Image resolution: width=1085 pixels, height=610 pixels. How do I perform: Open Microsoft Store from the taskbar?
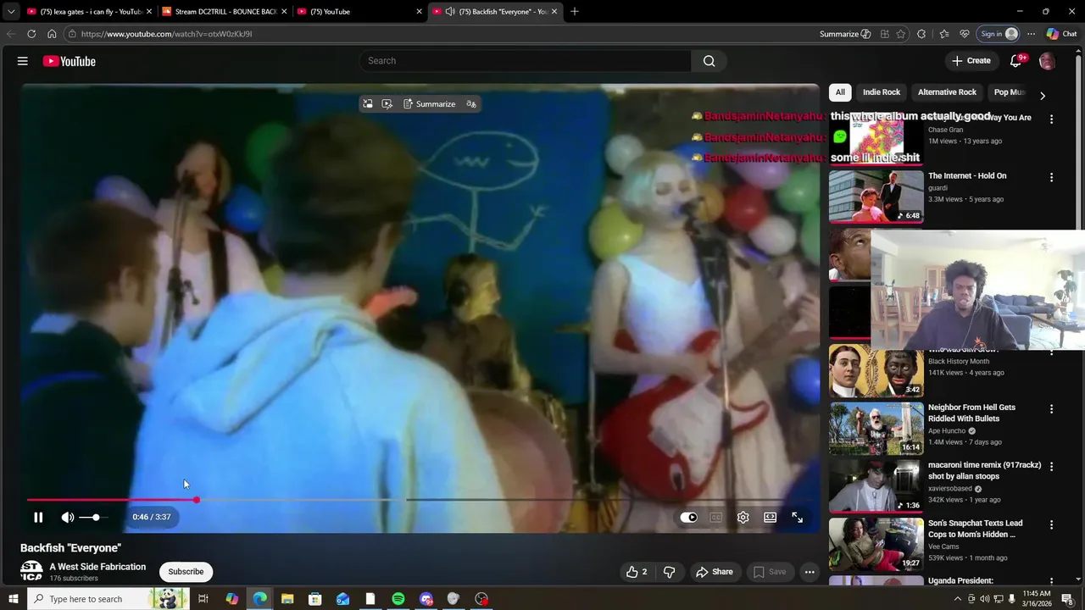(314, 599)
